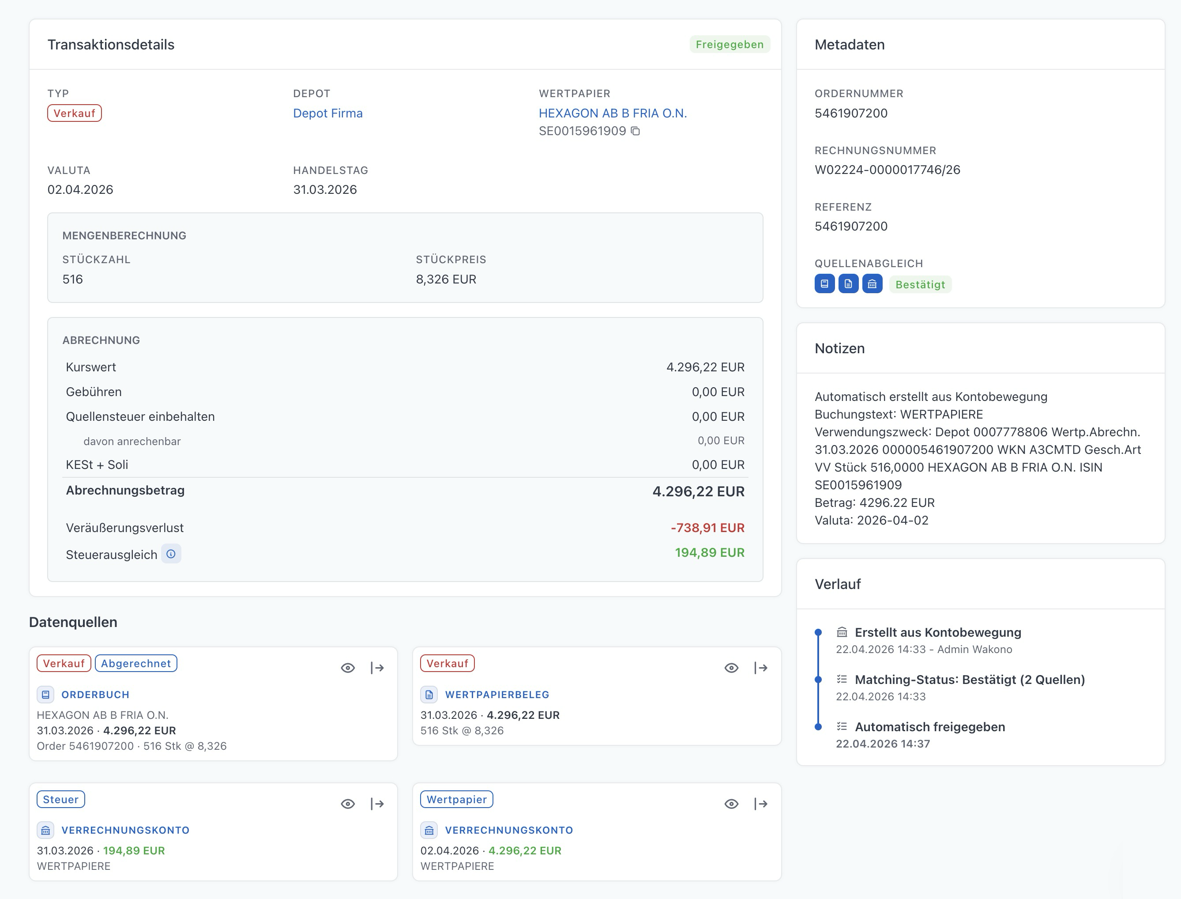Click the WERTPAPIERBELEG link
This screenshot has height=899, width=1181.
(x=497, y=695)
